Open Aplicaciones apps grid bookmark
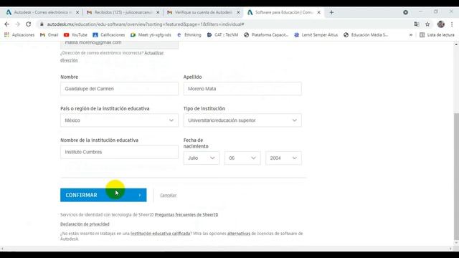The width and height of the screenshot is (459, 258). [x=19, y=35]
